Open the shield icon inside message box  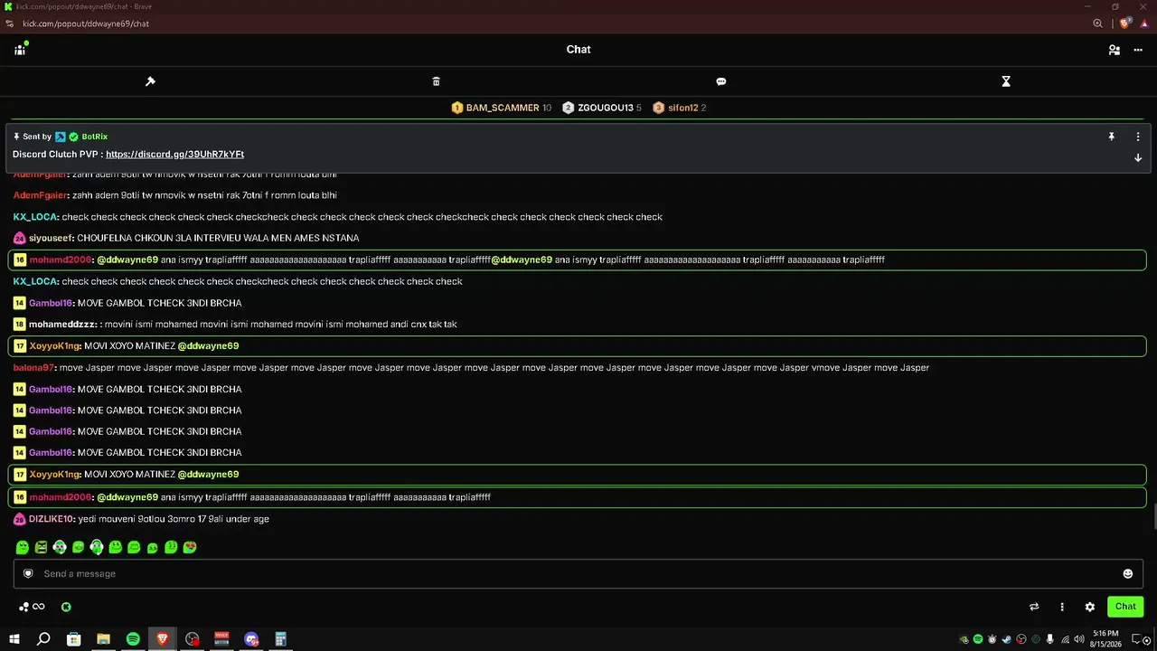coord(28,573)
